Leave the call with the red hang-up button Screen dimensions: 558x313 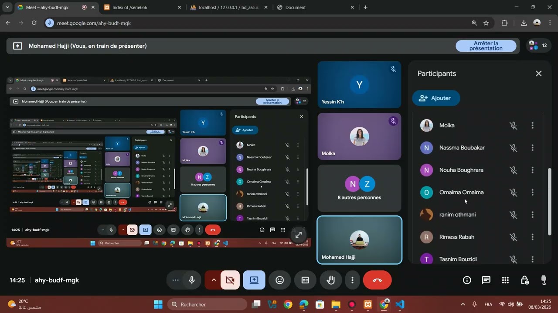coord(378,280)
